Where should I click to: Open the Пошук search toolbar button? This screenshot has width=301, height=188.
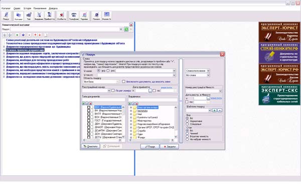(x=6, y=16)
